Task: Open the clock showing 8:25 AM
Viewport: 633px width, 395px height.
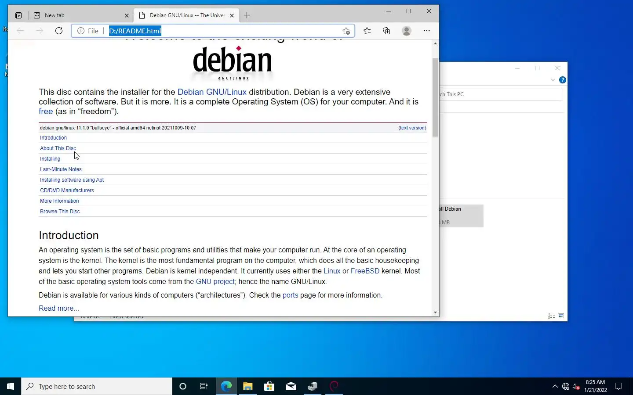Action: (595, 386)
